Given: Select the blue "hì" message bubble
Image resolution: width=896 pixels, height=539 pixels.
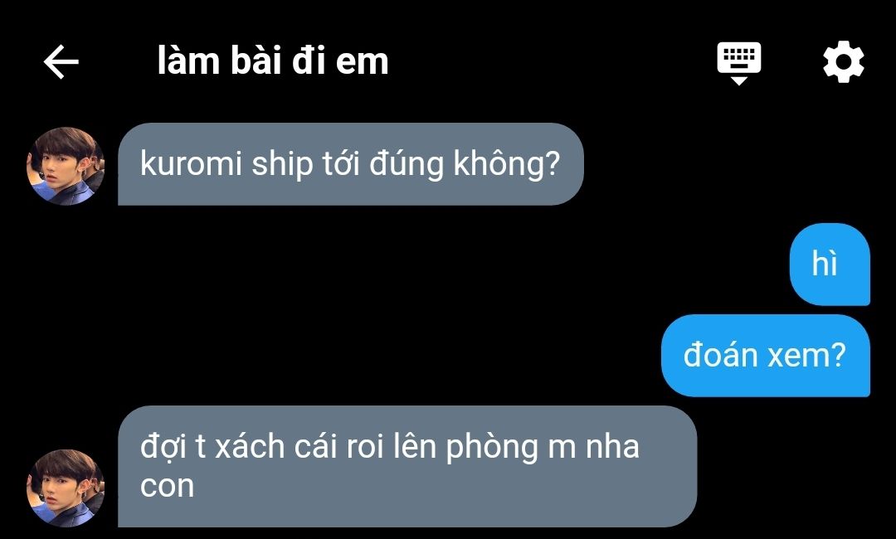Looking at the screenshot, I should [x=830, y=265].
